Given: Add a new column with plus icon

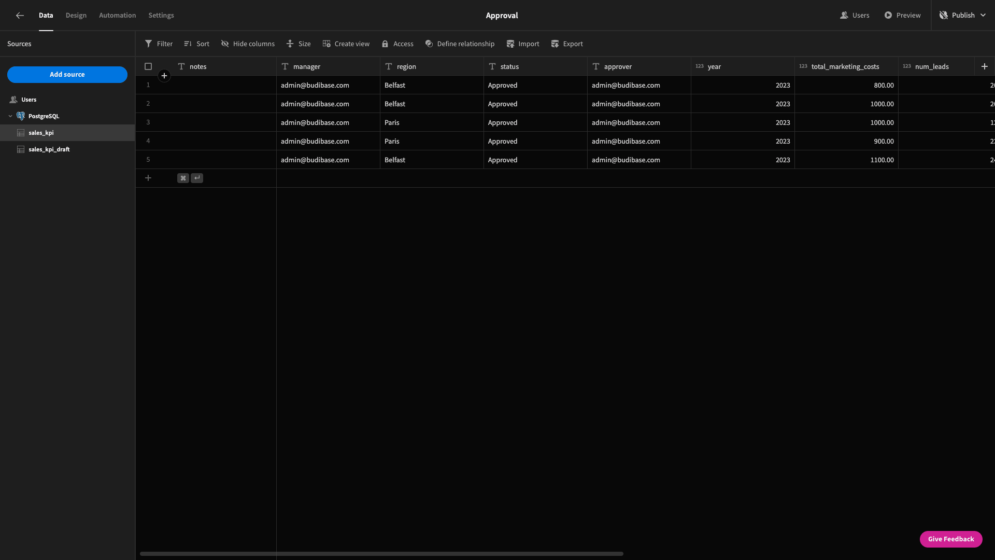Looking at the screenshot, I should [985, 66].
